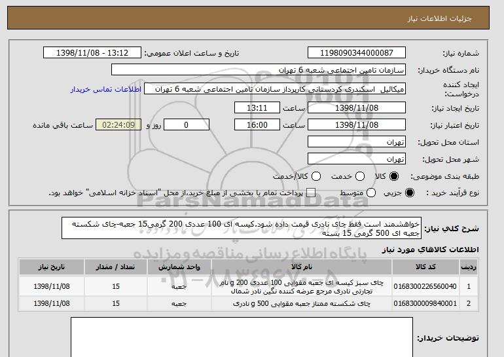This screenshot has width=504, height=357.
Task: Click the تاریخ ایجاد نیاز date field
Action: point(357,107)
